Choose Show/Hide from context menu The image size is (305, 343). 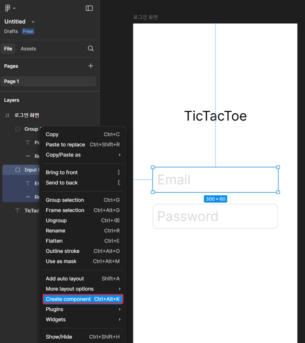pyautogui.click(x=83, y=337)
